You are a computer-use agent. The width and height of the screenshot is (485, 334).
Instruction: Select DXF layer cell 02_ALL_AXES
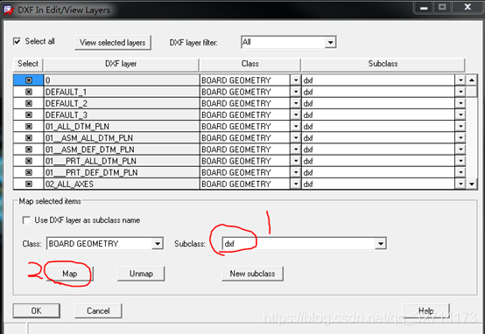(x=122, y=184)
